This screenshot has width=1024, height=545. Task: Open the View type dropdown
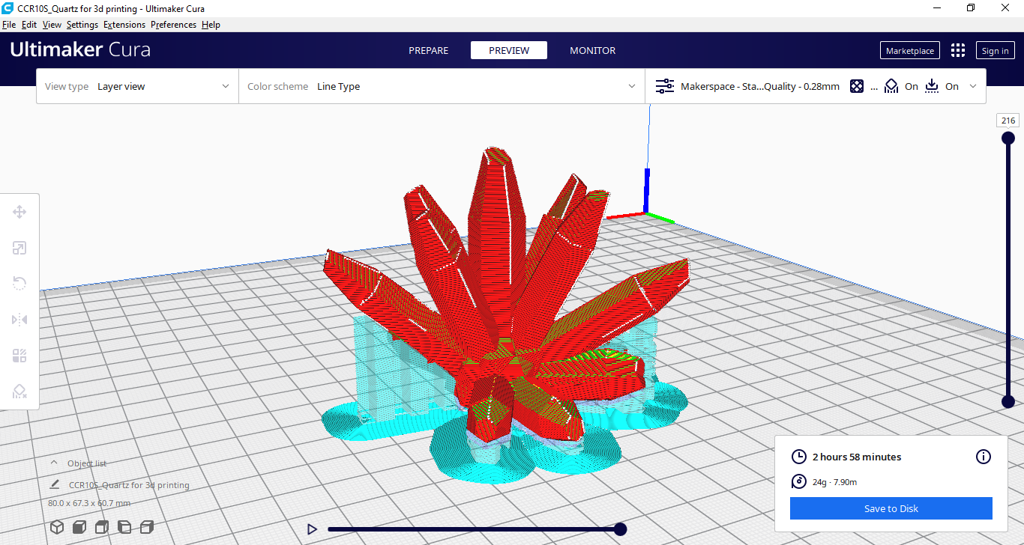pyautogui.click(x=137, y=86)
